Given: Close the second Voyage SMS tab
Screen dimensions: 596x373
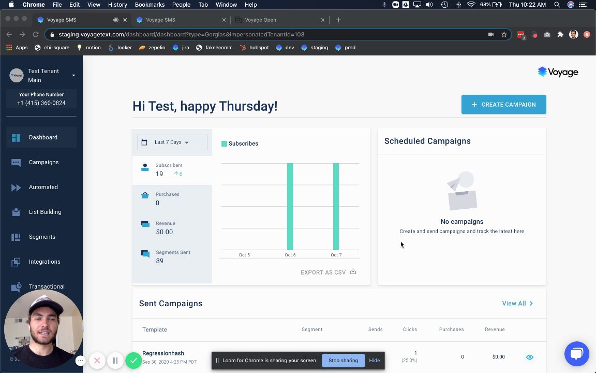Looking at the screenshot, I should coord(224,20).
